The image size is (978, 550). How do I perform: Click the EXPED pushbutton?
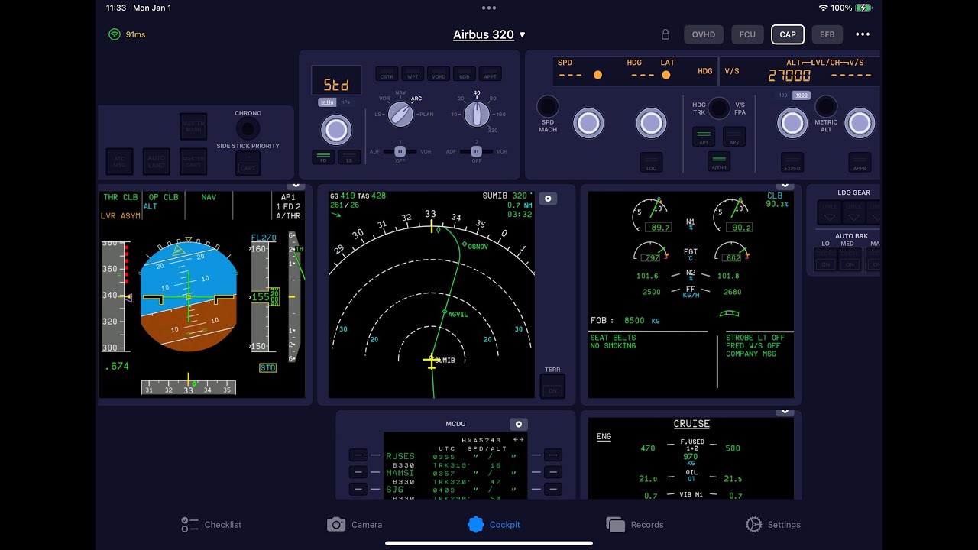coord(792,162)
